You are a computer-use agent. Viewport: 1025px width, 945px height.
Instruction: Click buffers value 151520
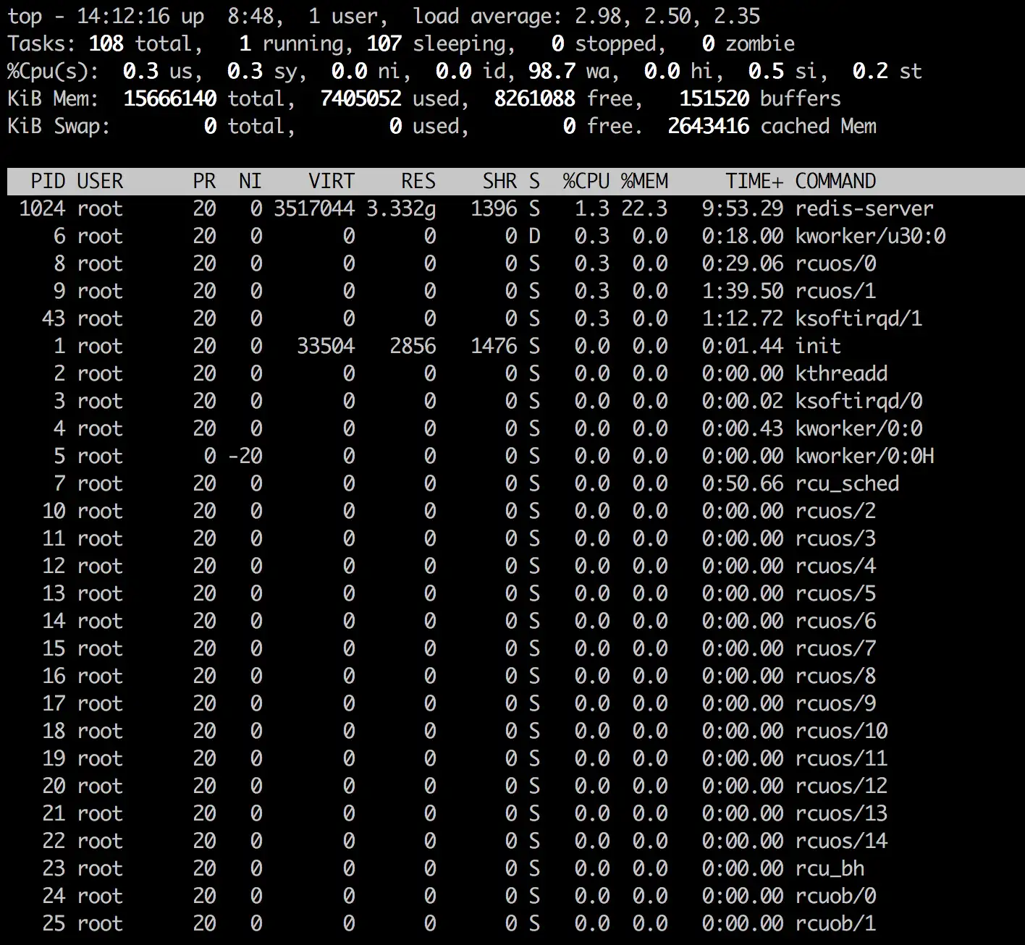[714, 98]
